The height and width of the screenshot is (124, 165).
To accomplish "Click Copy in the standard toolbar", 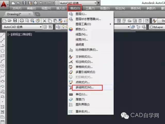I will (x=50, y=21).
